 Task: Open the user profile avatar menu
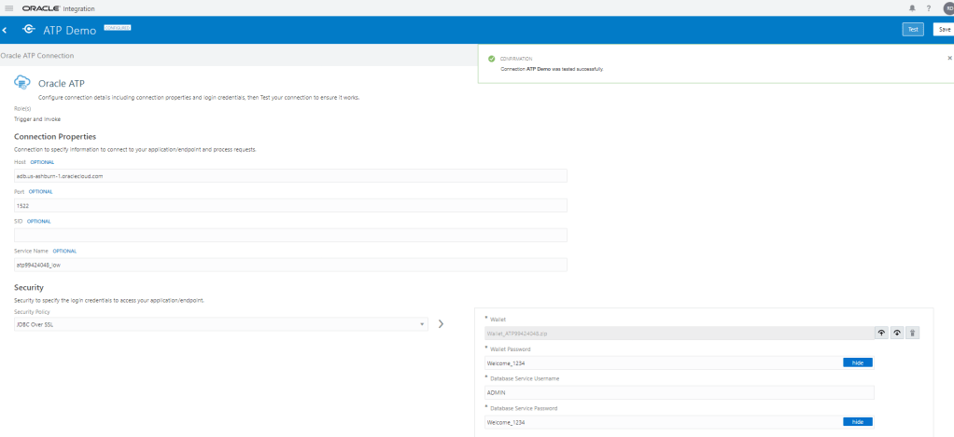pyautogui.click(x=947, y=8)
